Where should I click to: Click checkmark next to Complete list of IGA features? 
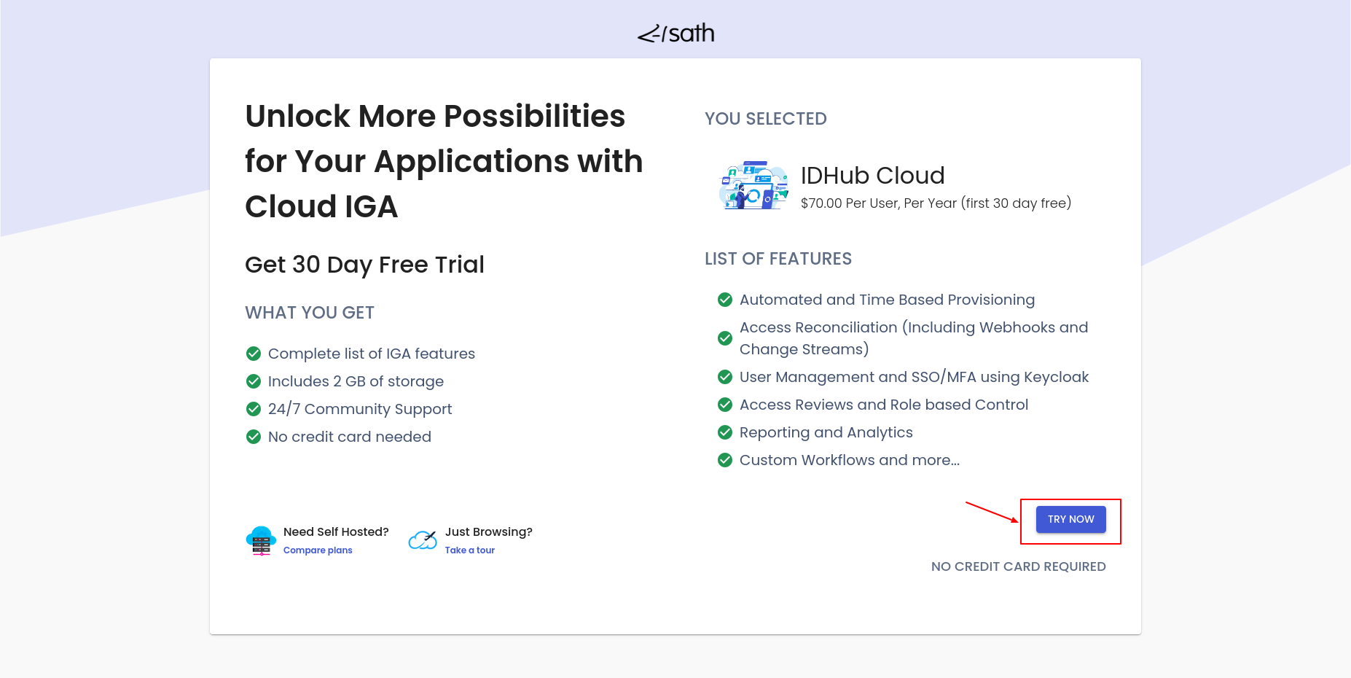pos(254,354)
